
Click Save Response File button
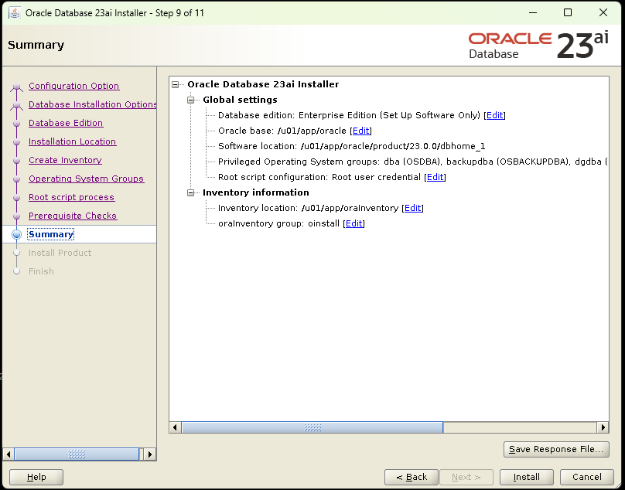(556, 449)
